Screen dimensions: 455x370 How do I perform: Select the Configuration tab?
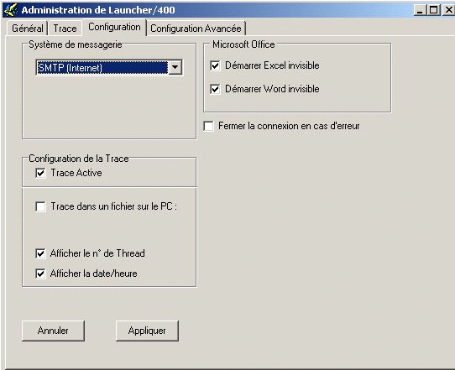[x=114, y=27]
